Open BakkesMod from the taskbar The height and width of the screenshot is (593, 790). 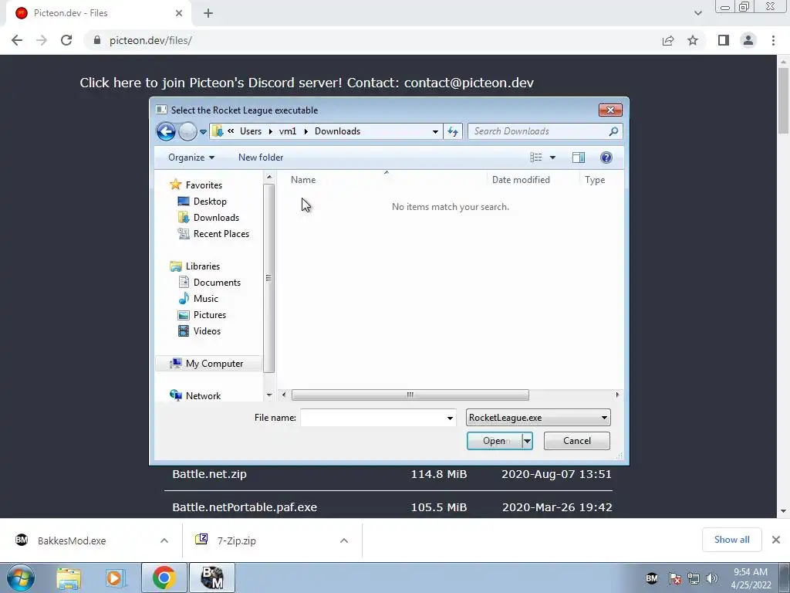(x=211, y=578)
